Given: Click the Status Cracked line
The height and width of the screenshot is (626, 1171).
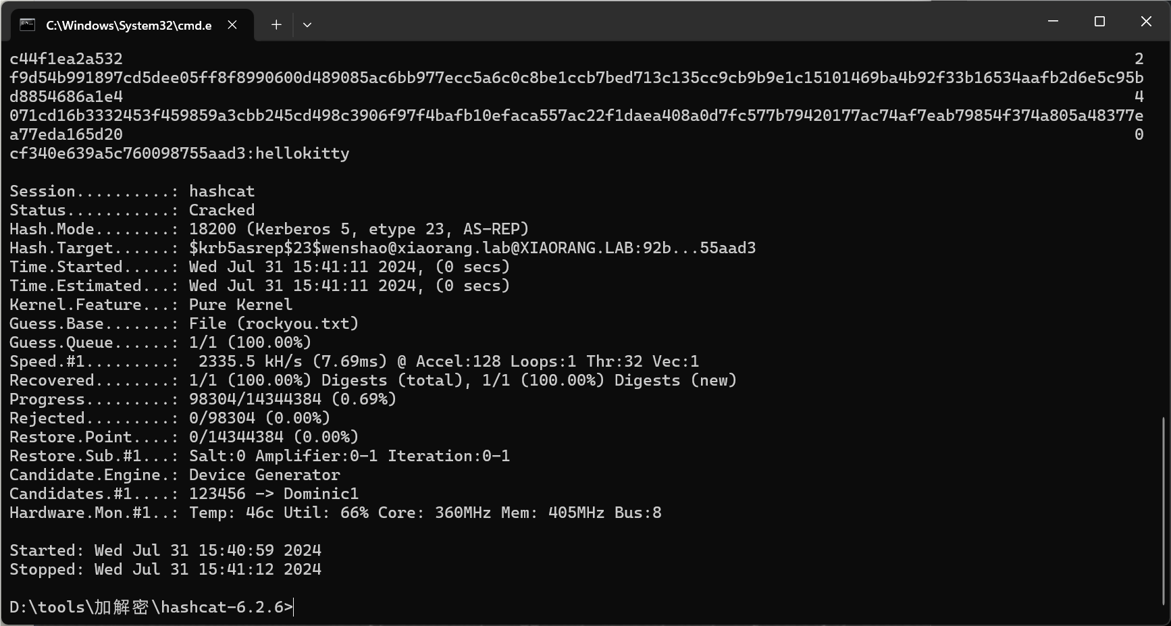Looking at the screenshot, I should [132, 211].
